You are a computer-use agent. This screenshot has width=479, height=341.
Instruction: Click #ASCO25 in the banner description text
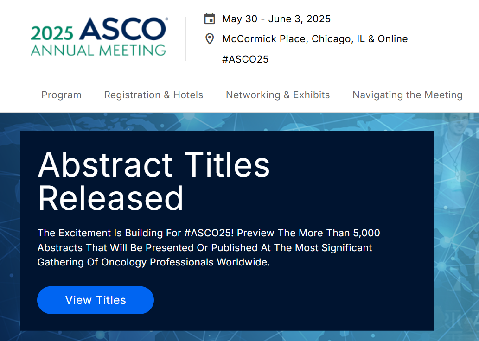point(209,233)
